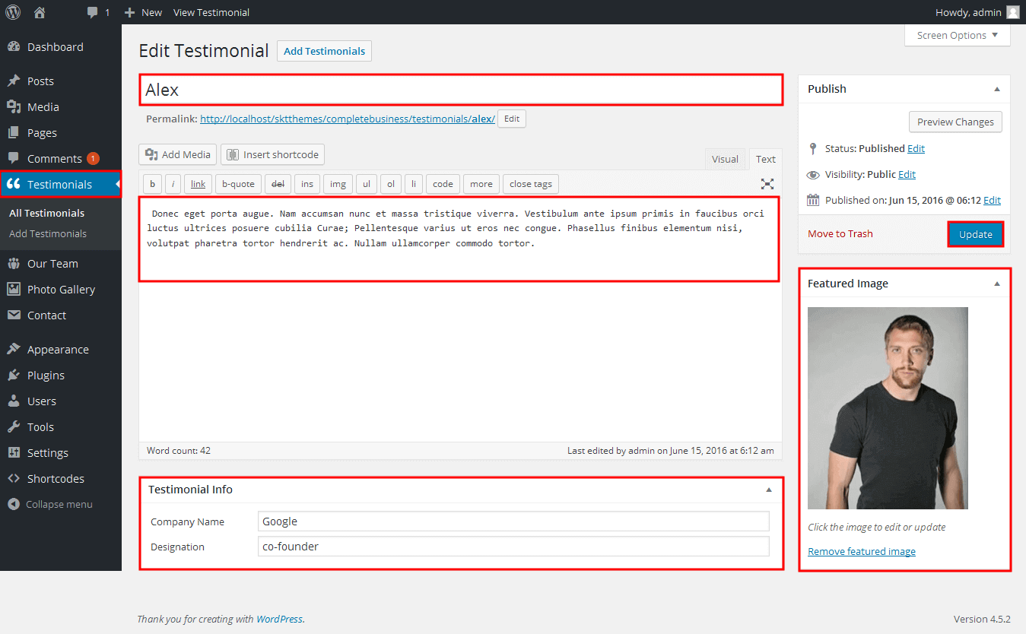Open View Testimonial in admin bar

[211, 12]
